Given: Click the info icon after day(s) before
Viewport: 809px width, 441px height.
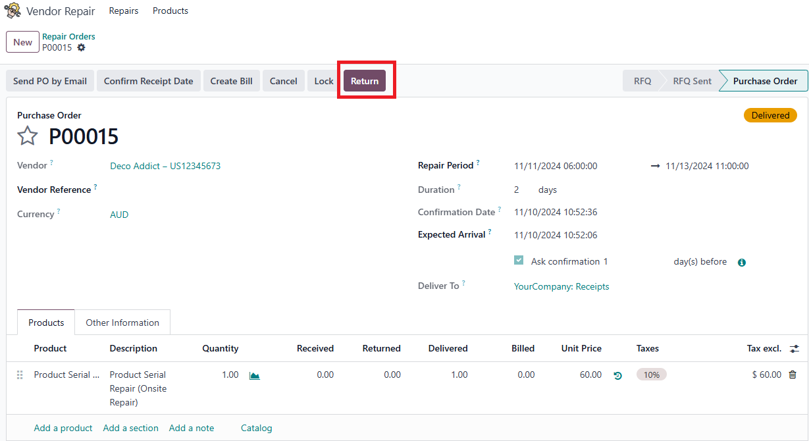Looking at the screenshot, I should pos(742,262).
